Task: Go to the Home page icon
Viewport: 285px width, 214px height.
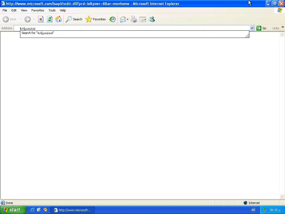Action: click(x=58, y=19)
